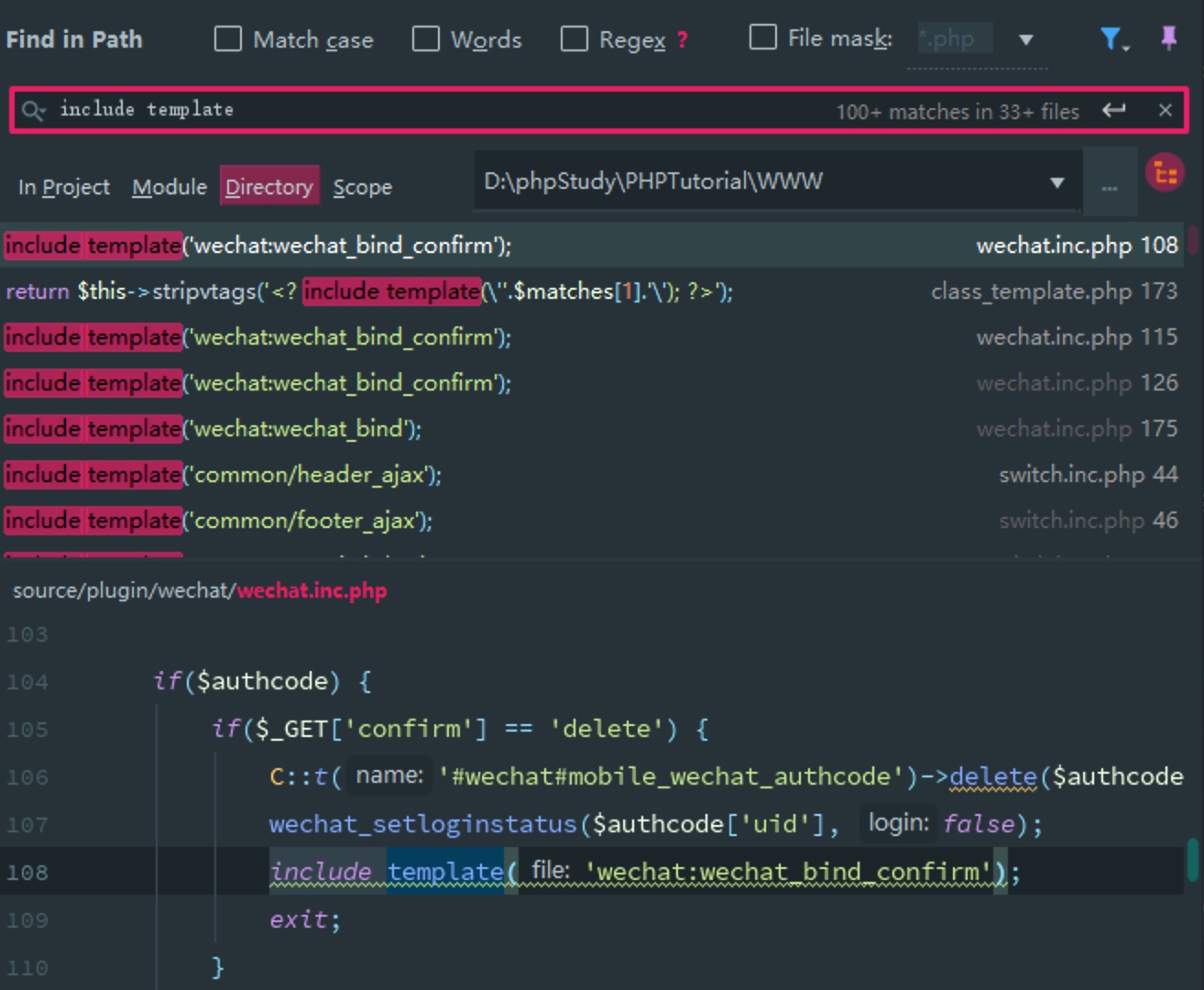
Task: Enable the Regex checkbox
Action: pos(575,38)
